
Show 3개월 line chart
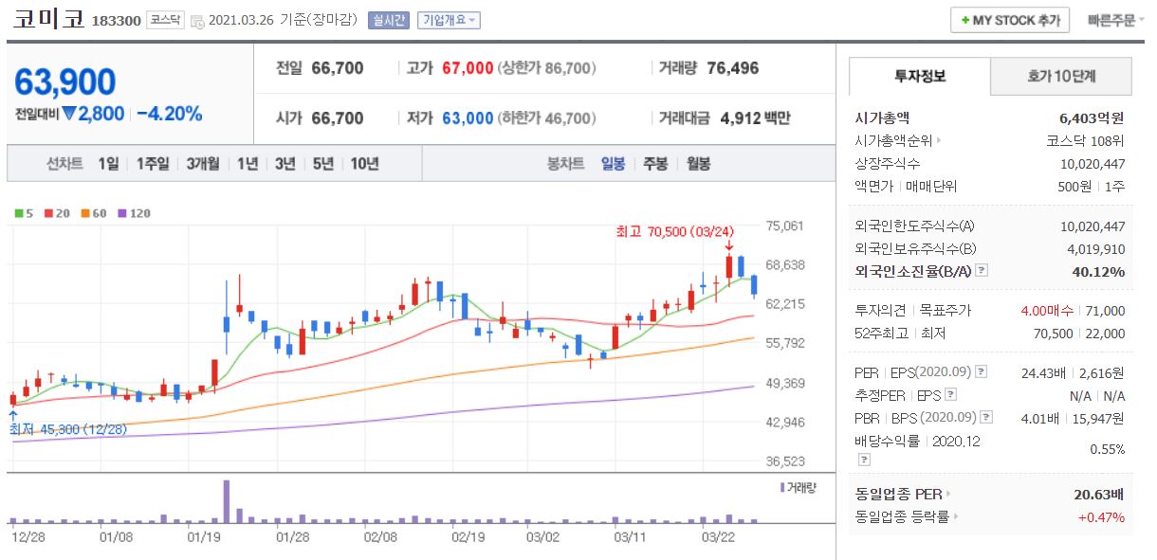(202, 163)
